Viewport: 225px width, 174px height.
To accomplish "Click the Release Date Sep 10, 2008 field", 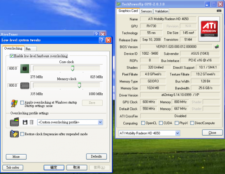I will pyautogui.click(x=151, y=39).
